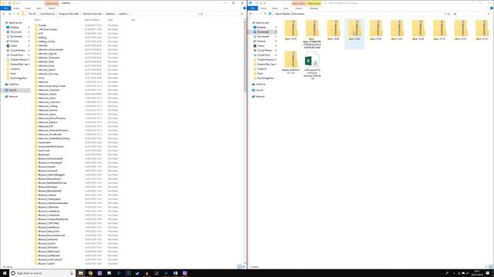Select the ACP folder row

pyautogui.click(x=77, y=33)
